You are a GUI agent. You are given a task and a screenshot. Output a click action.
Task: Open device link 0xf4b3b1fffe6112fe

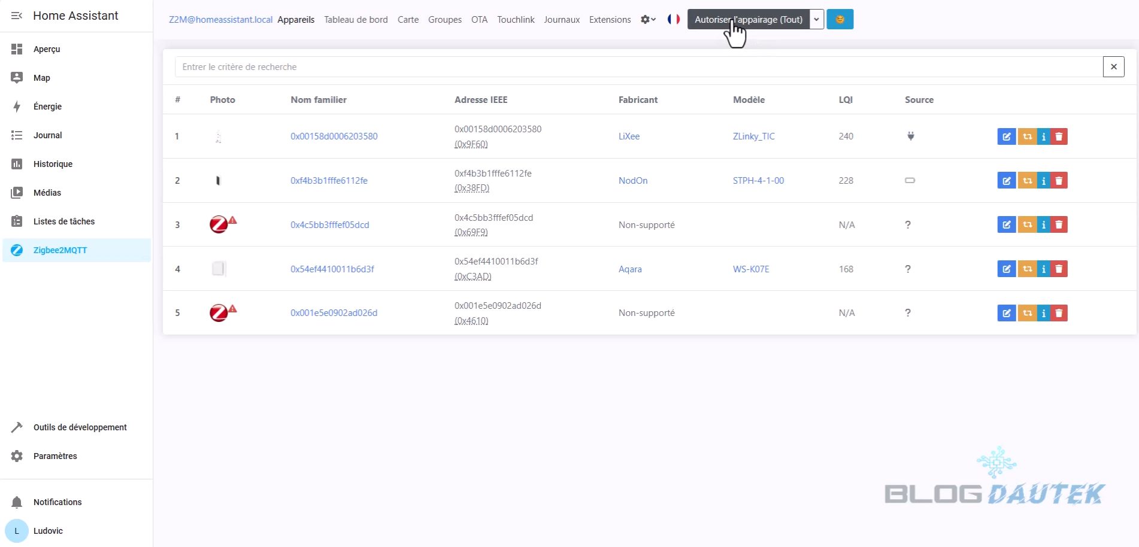(x=329, y=181)
